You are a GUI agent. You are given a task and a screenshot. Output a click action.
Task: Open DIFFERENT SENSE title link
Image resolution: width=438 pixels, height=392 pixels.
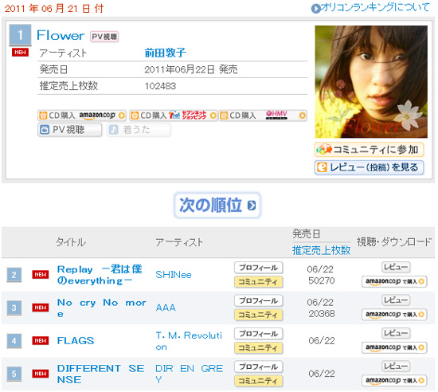pyautogui.click(x=100, y=374)
